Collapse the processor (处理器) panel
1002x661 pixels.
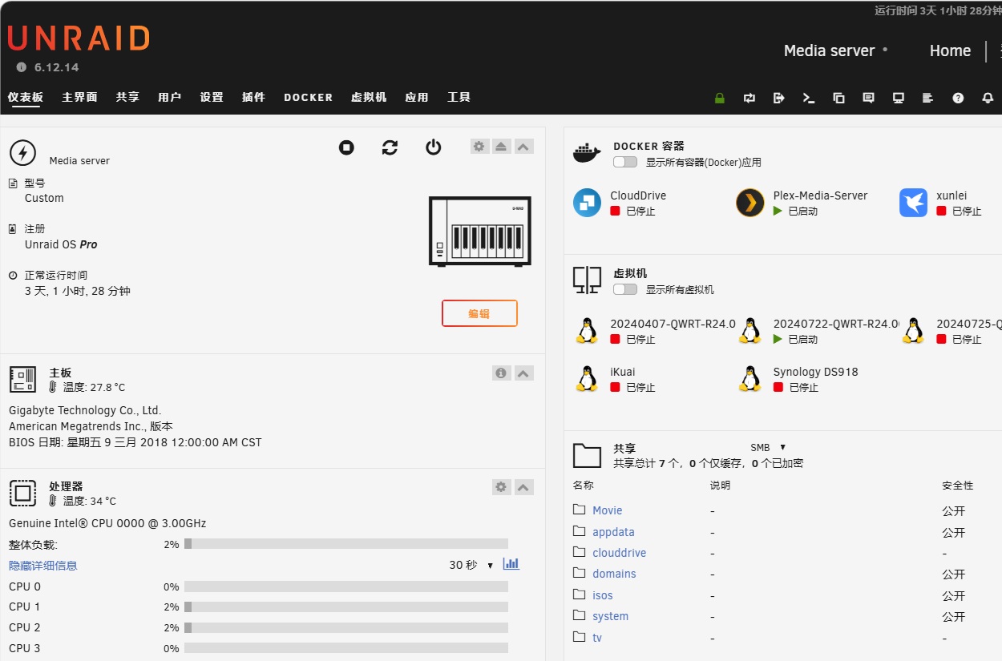pyautogui.click(x=523, y=487)
